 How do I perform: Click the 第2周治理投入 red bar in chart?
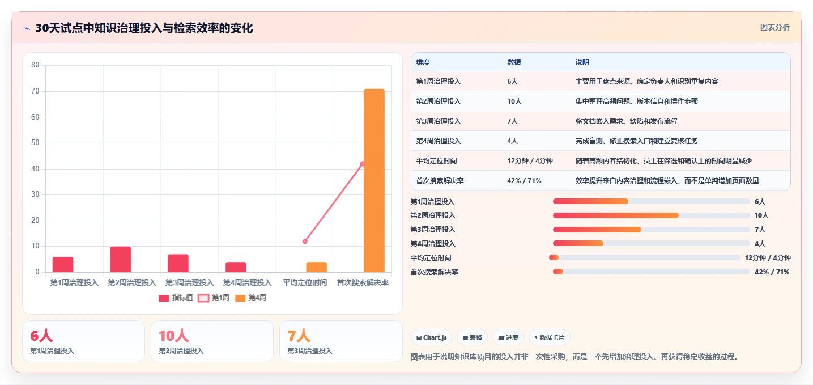point(121,259)
